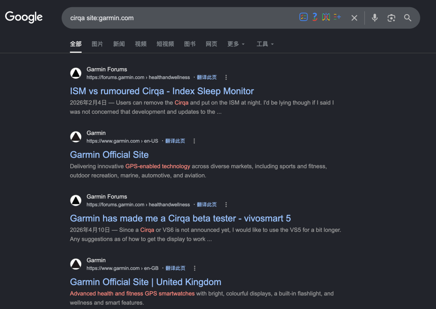Viewport: 436px width, 309px height.
Task: Open 'Garmin Official Site | United Kingdom' link
Action: coord(145,282)
